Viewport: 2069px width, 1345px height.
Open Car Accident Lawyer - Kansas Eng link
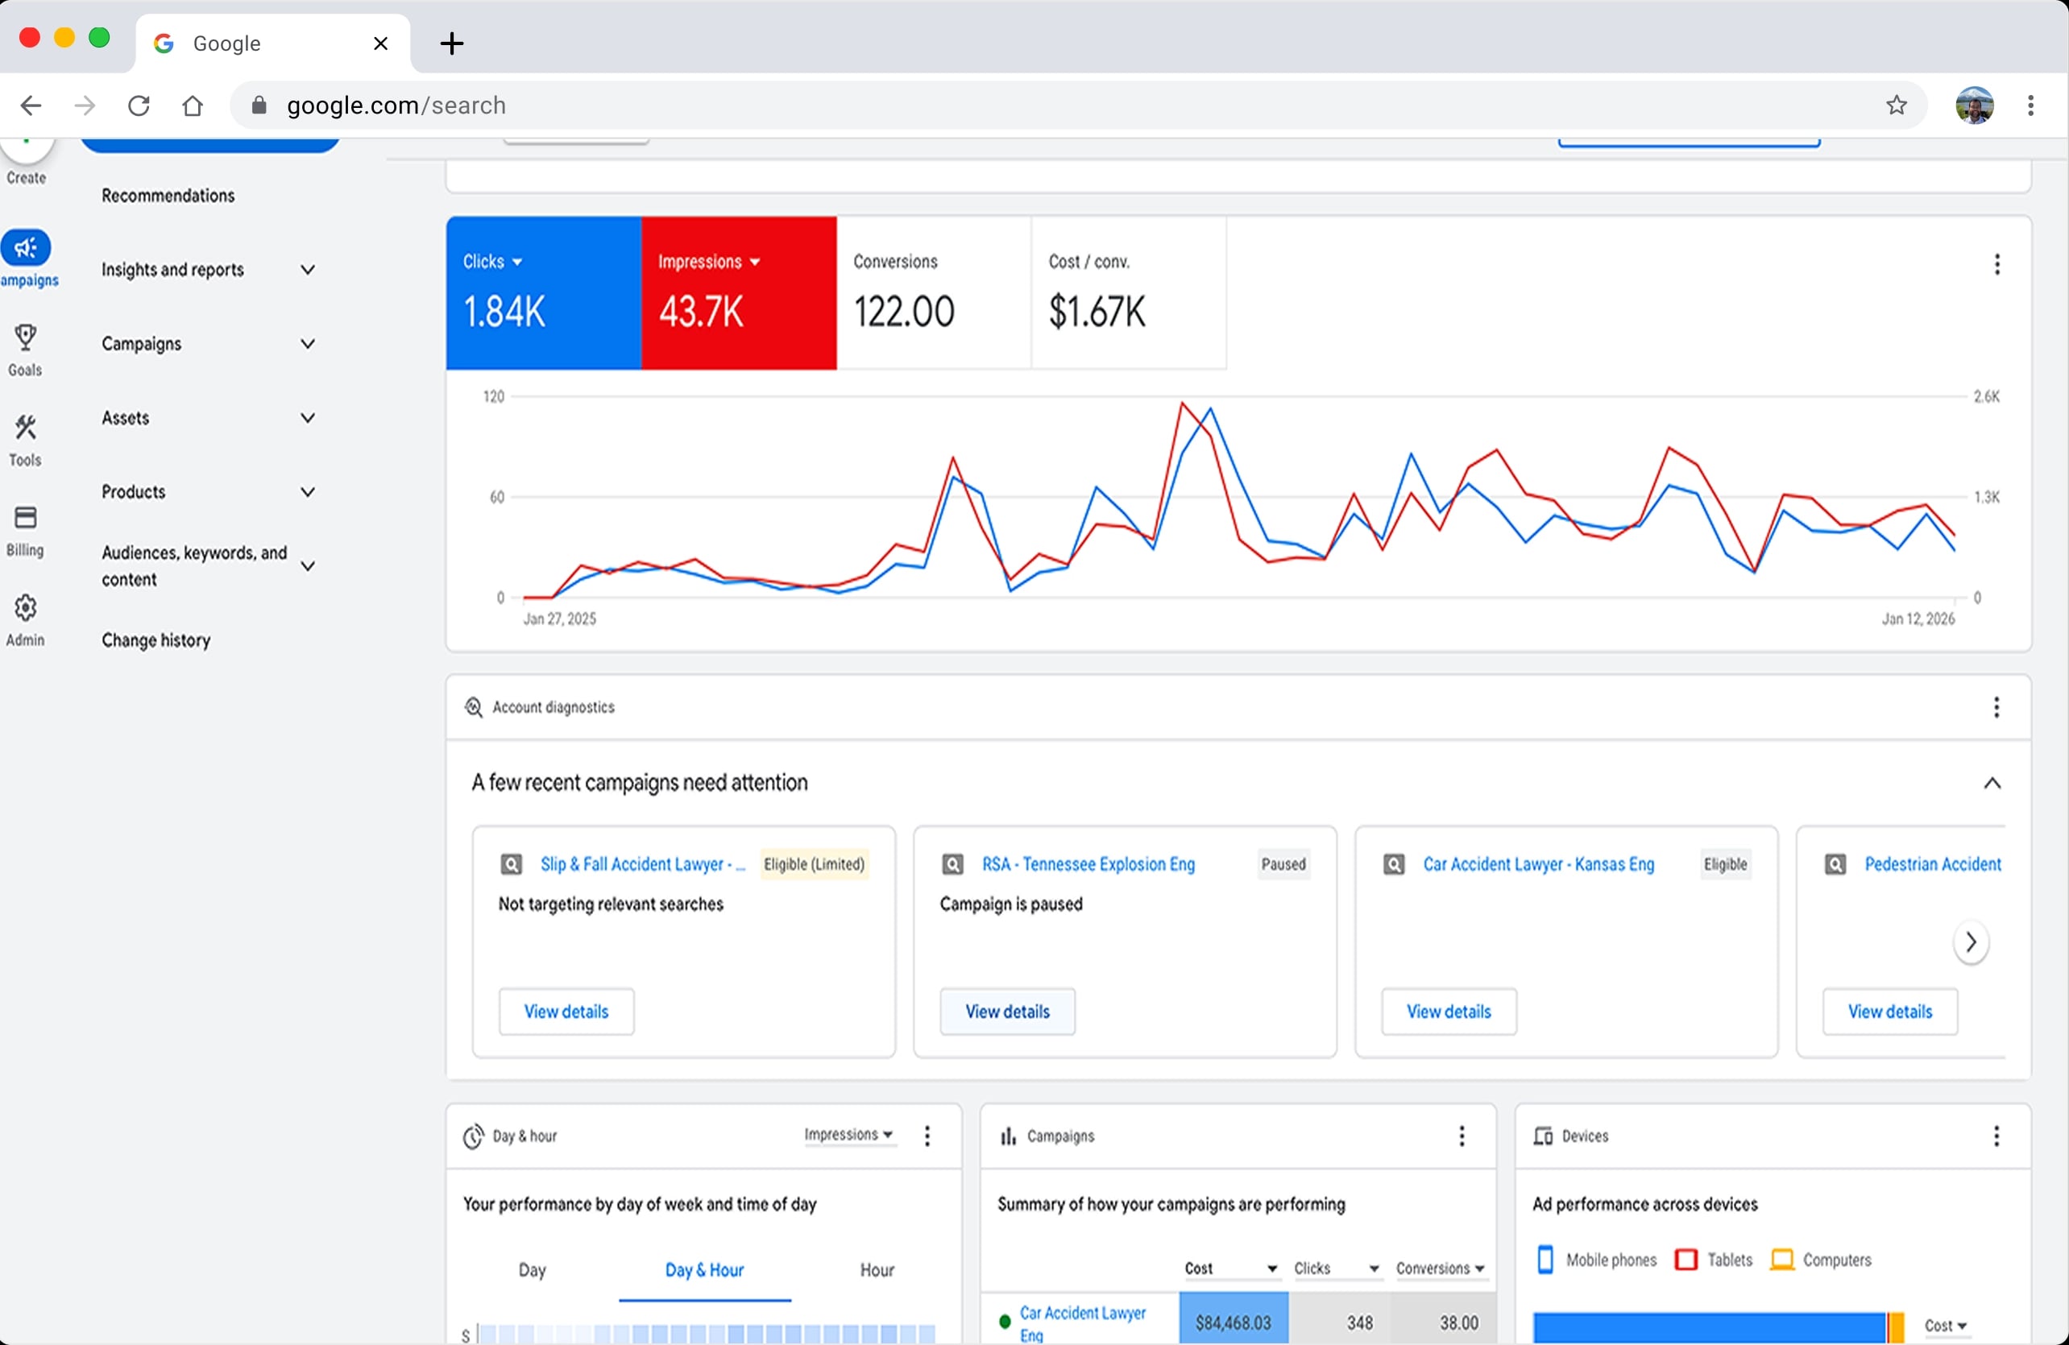point(1538,864)
